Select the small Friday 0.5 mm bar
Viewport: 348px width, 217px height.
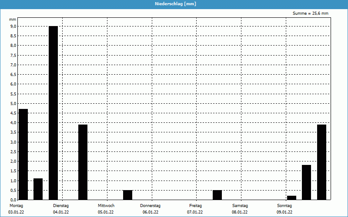[217, 195]
